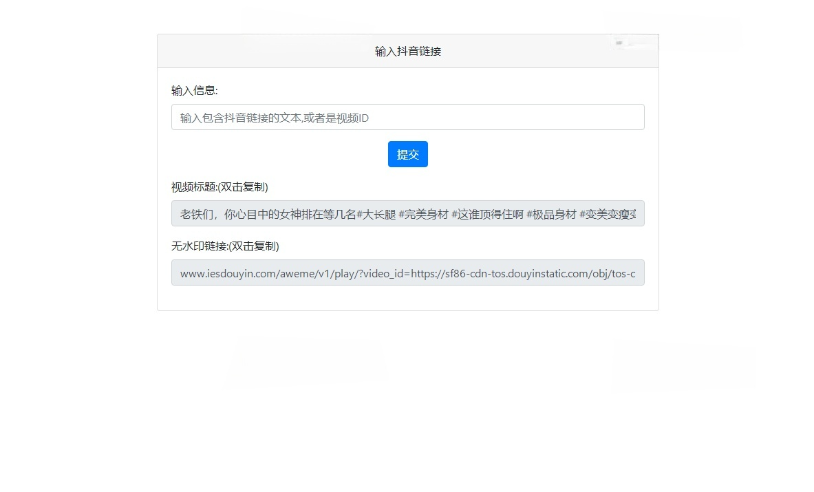
Task: Select the video title result box
Action: tap(407, 213)
